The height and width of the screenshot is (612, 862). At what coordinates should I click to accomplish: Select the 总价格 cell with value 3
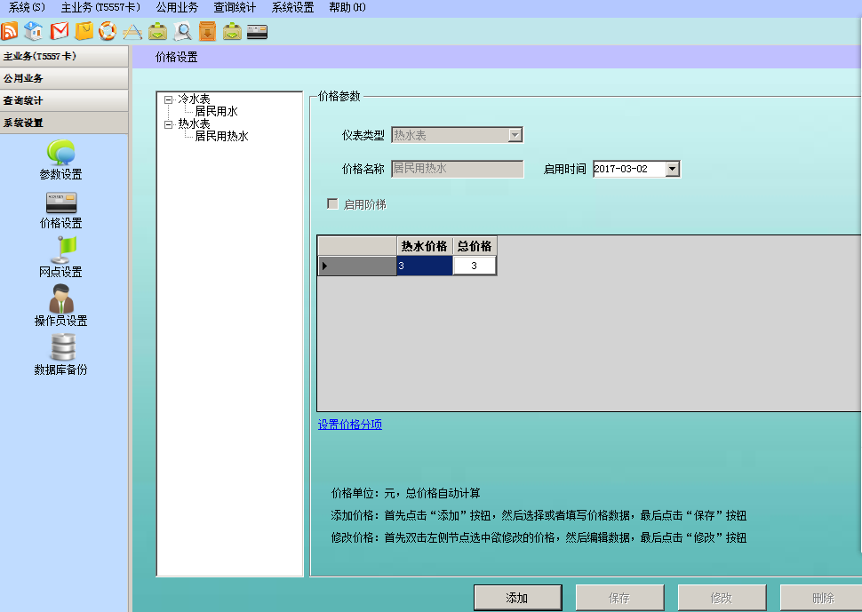(x=475, y=266)
